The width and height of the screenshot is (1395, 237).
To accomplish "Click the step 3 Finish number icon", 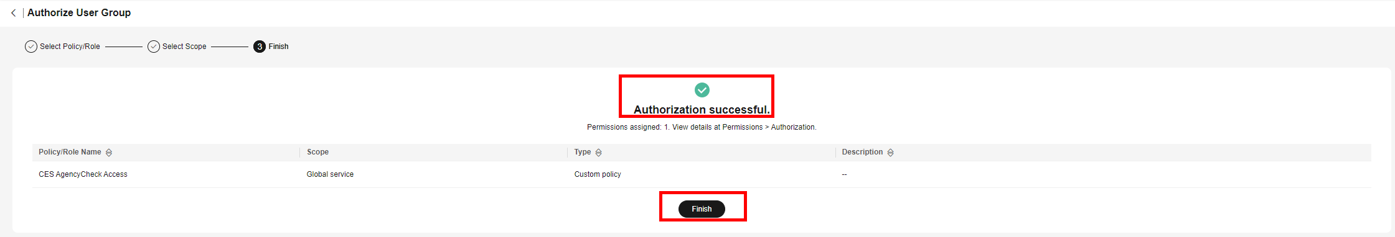I will coord(260,47).
